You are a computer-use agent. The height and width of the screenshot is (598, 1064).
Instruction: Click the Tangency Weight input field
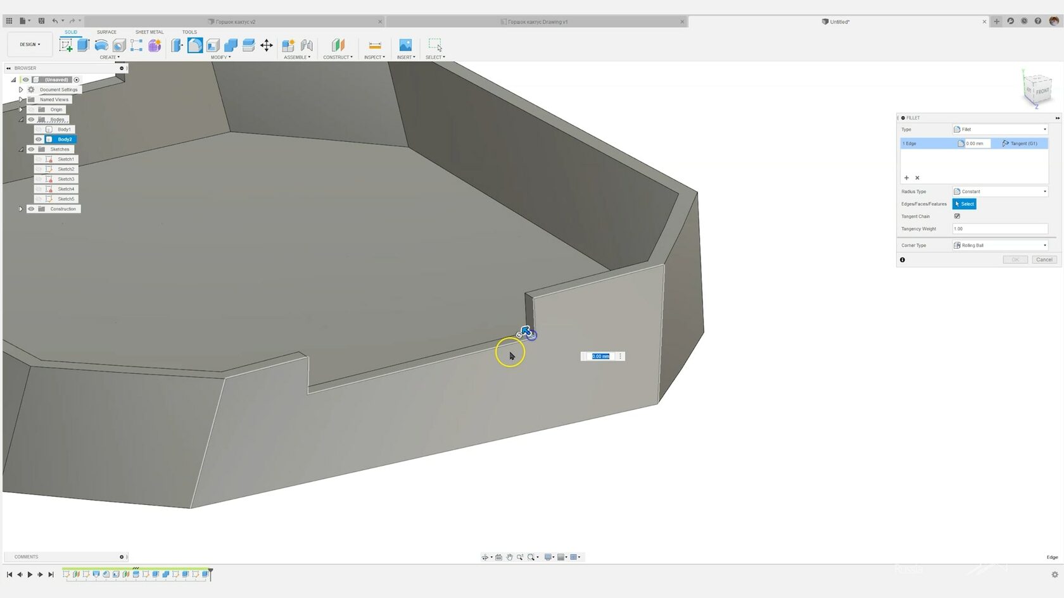point(1000,228)
